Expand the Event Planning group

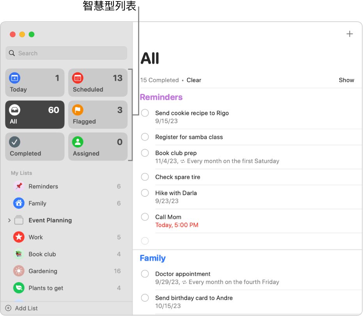pos(9,221)
